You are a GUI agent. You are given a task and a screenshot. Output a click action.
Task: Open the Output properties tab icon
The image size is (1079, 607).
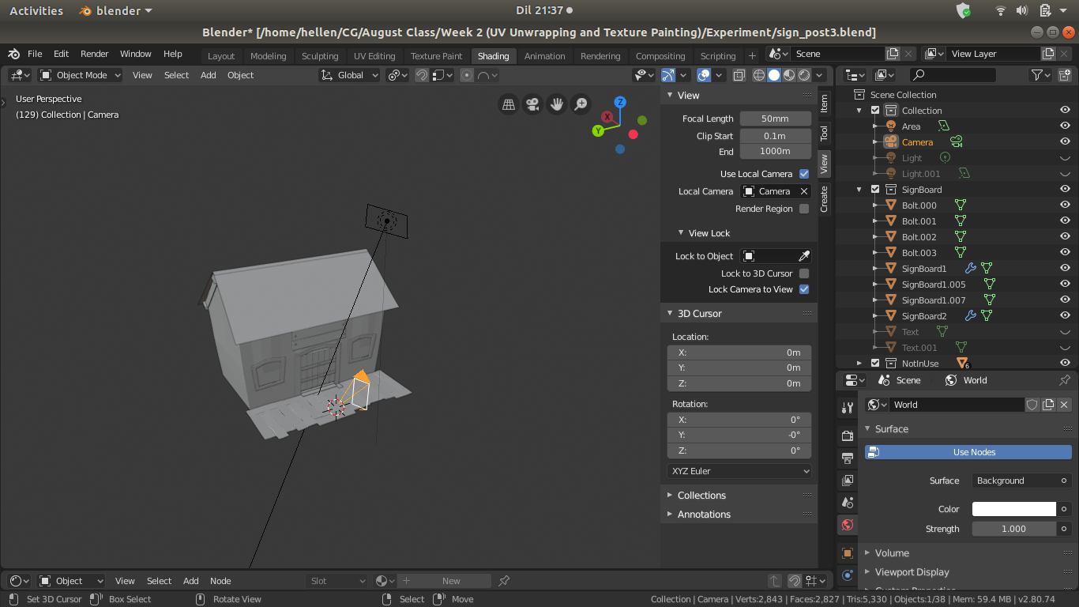coord(848,458)
